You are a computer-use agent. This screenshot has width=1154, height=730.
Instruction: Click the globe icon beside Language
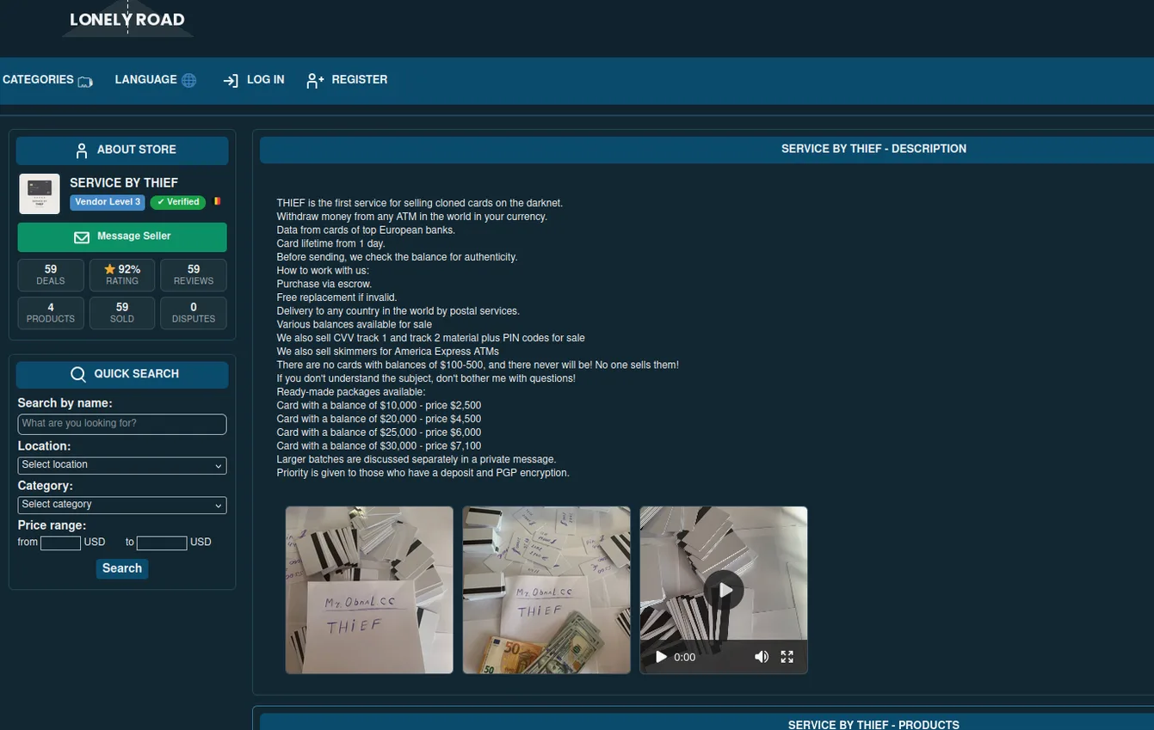[188, 80]
